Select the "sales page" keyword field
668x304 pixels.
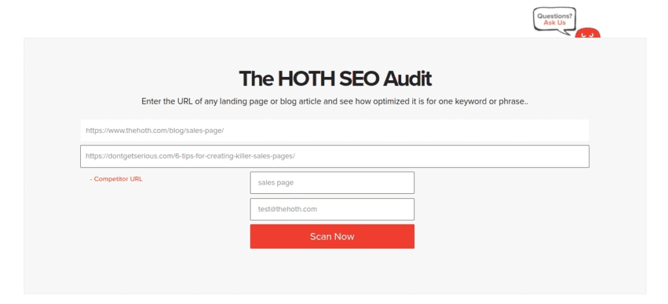tap(332, 183)
